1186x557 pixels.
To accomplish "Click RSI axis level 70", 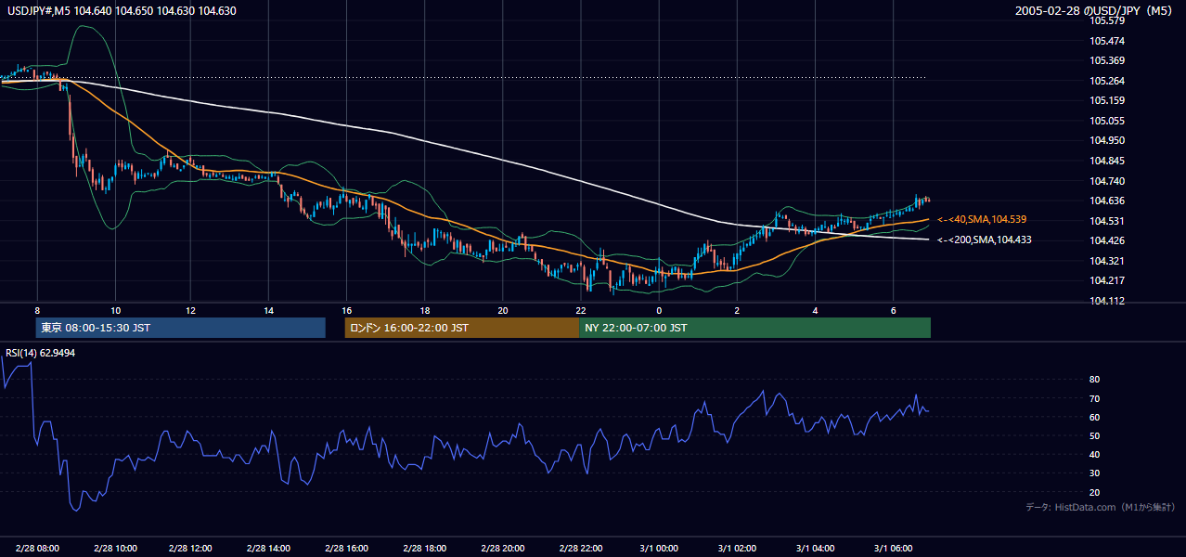I will 1095,398.
